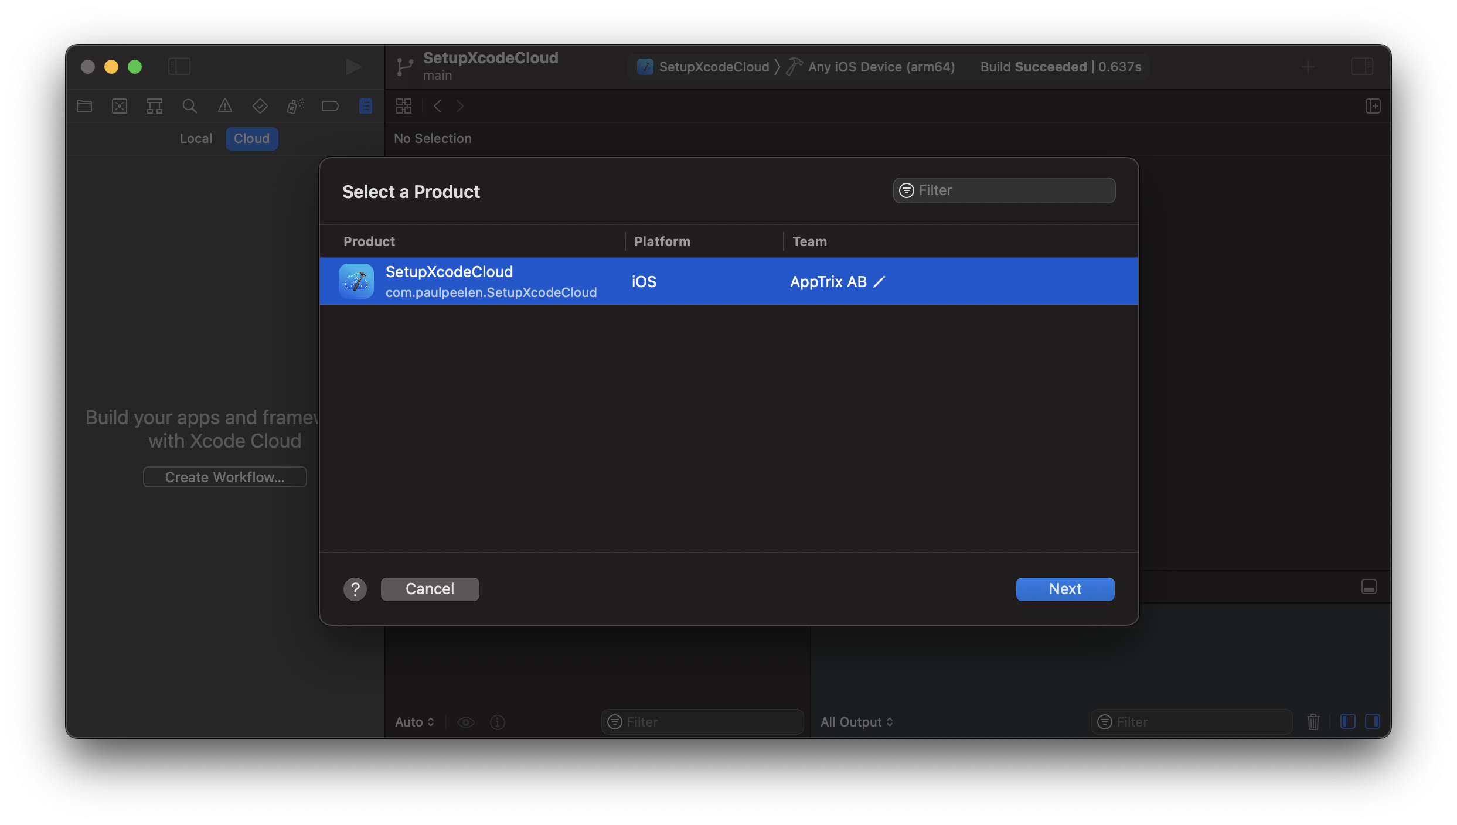Toggle the left navigator sidebar
Screen dimensions: 1457x825
[179, 66]
